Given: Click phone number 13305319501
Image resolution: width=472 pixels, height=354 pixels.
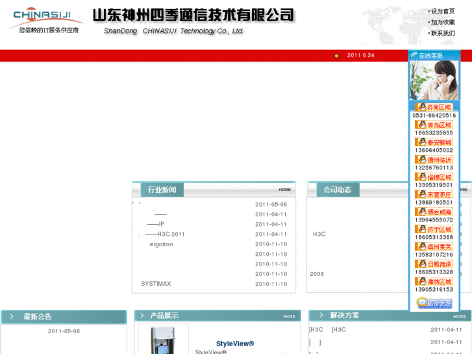Looking at the screenshot, I should pyautogui.click(x=434, y=185).
